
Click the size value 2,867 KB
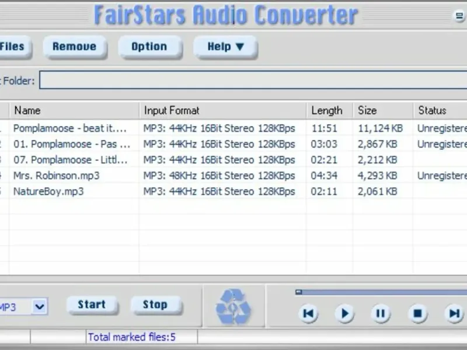(x=377, y=144)
